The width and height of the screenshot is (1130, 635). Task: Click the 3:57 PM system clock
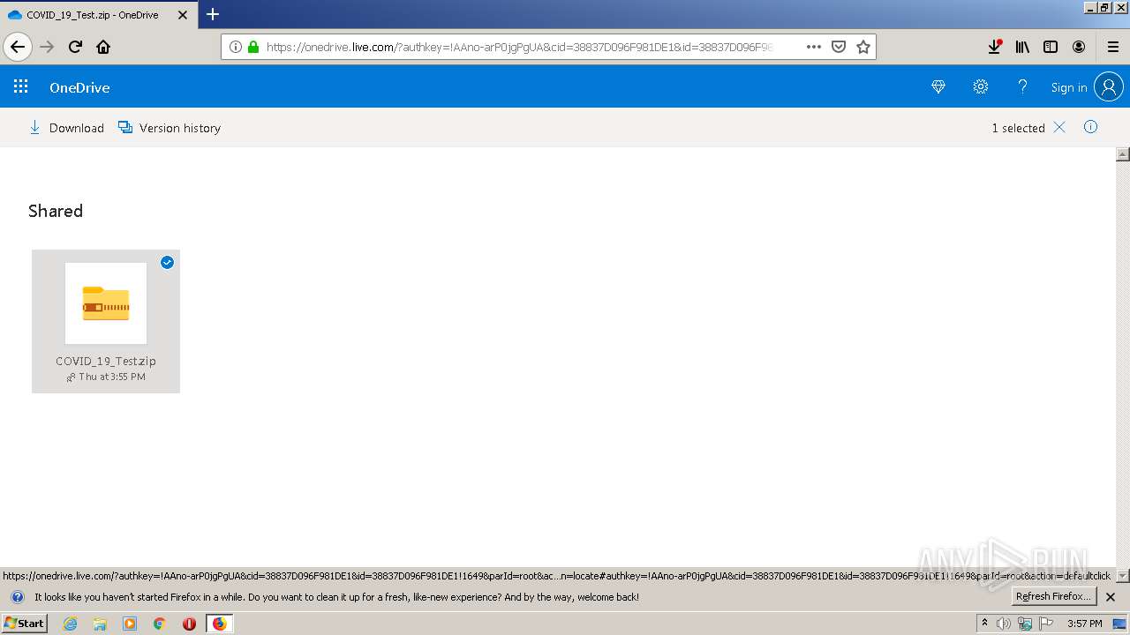pyautogui.click(x=1085, y=624)
